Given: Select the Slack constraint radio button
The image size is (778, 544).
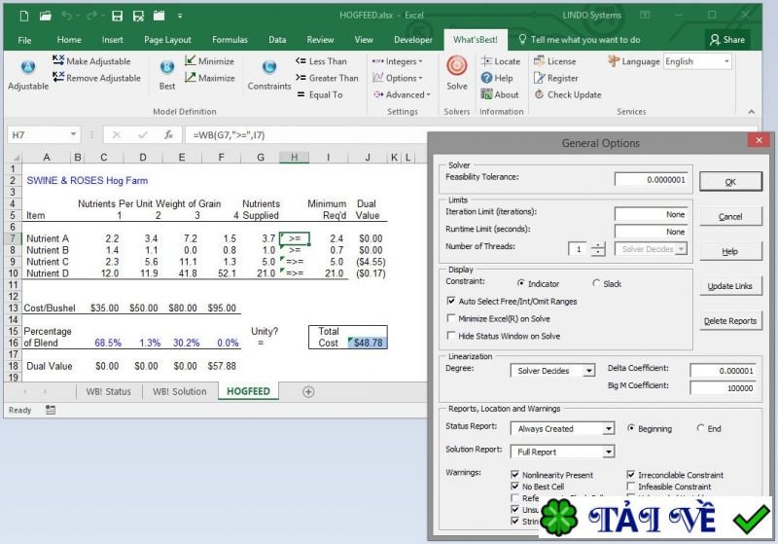Looking at the screenshot, I should click(593, 284).
